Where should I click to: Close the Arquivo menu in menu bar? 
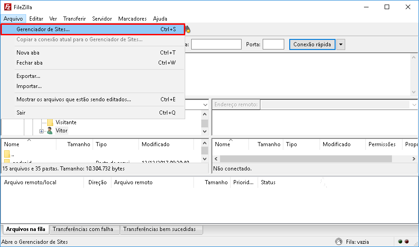point(13,19)
